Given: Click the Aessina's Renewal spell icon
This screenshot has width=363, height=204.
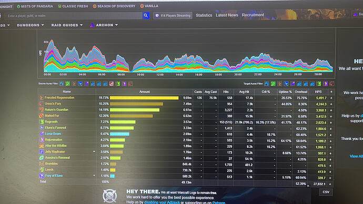Looking at the screenshot, I should tap(42, 158).
